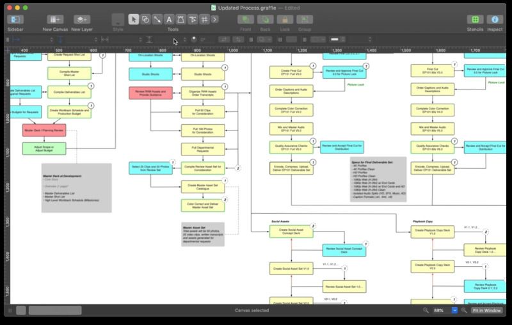Select the Create Workback Schedule box
This screenshot has height=325, width=512.
click(x=69, y=112)
